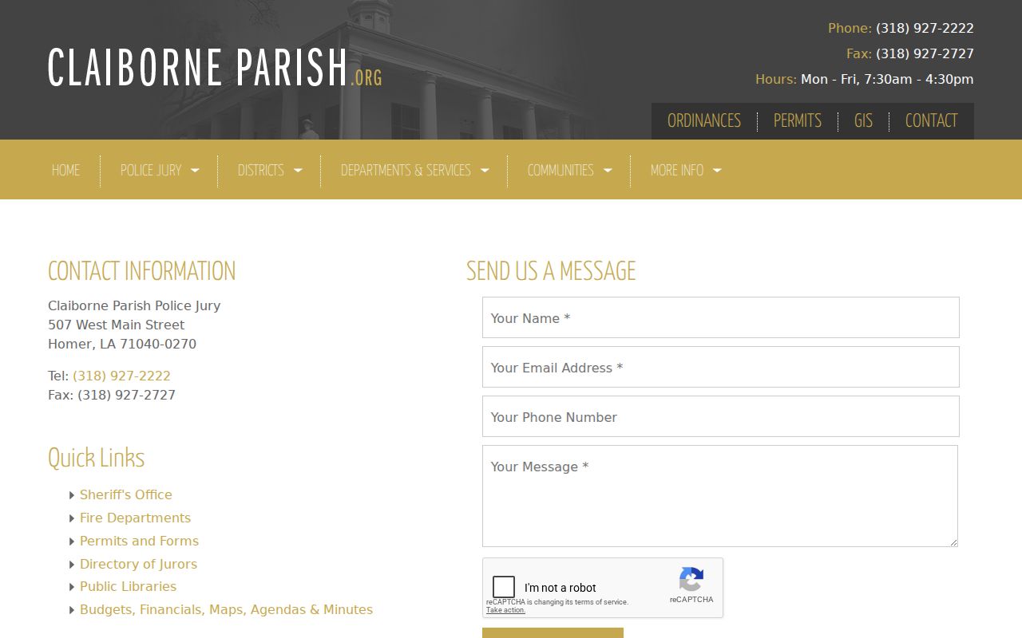Open the Ordinances tab in header
Screen dimensions: 1022x638
click(x=704, y=121)
